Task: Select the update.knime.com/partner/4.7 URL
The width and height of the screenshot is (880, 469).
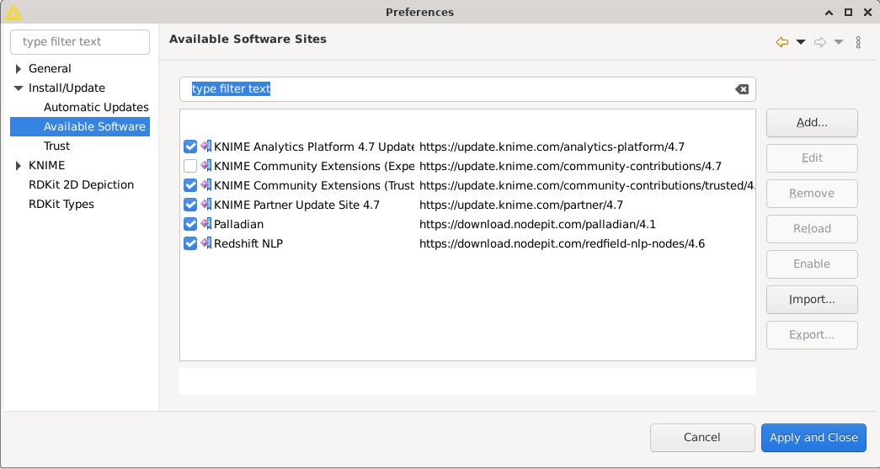Action: 520,205
